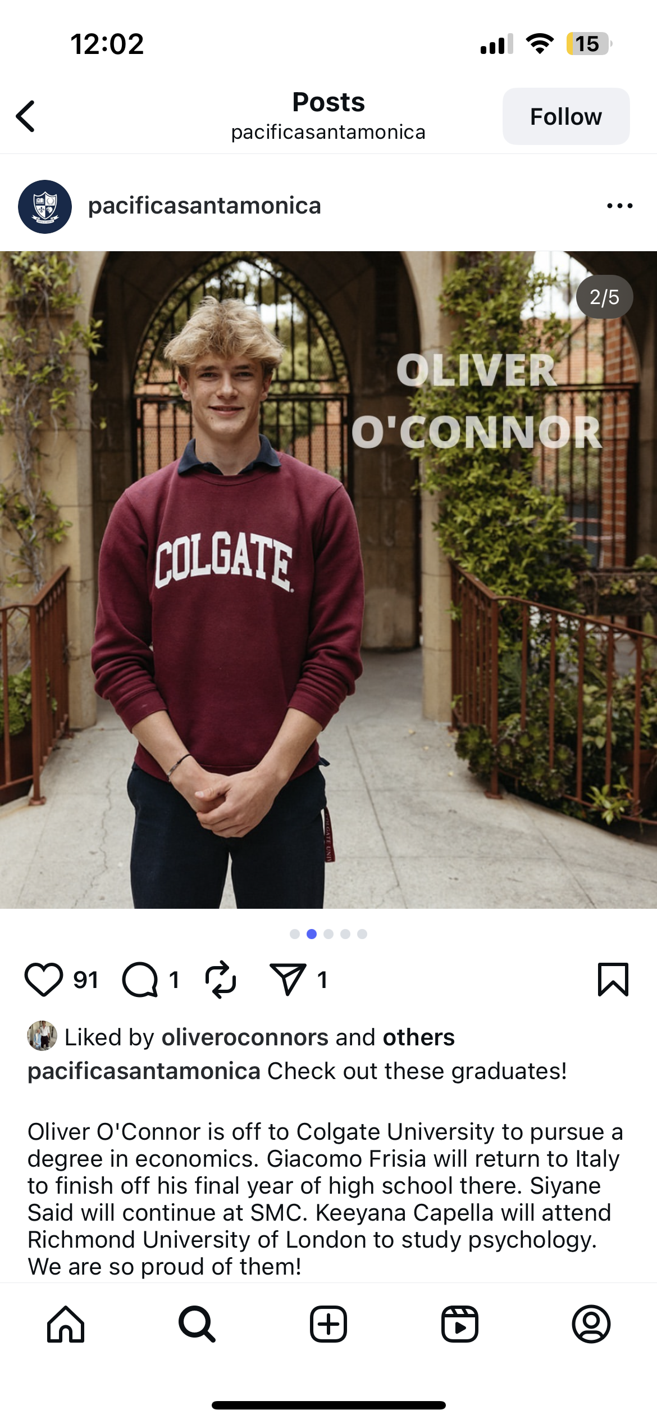Tap the repost arrows icon
This screenshot has height=1423, width=657.
[221, 980]
